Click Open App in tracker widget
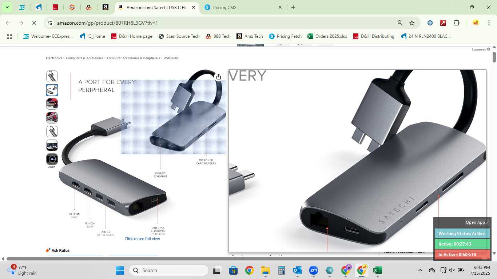497x279 pixels. pos(477,222)
